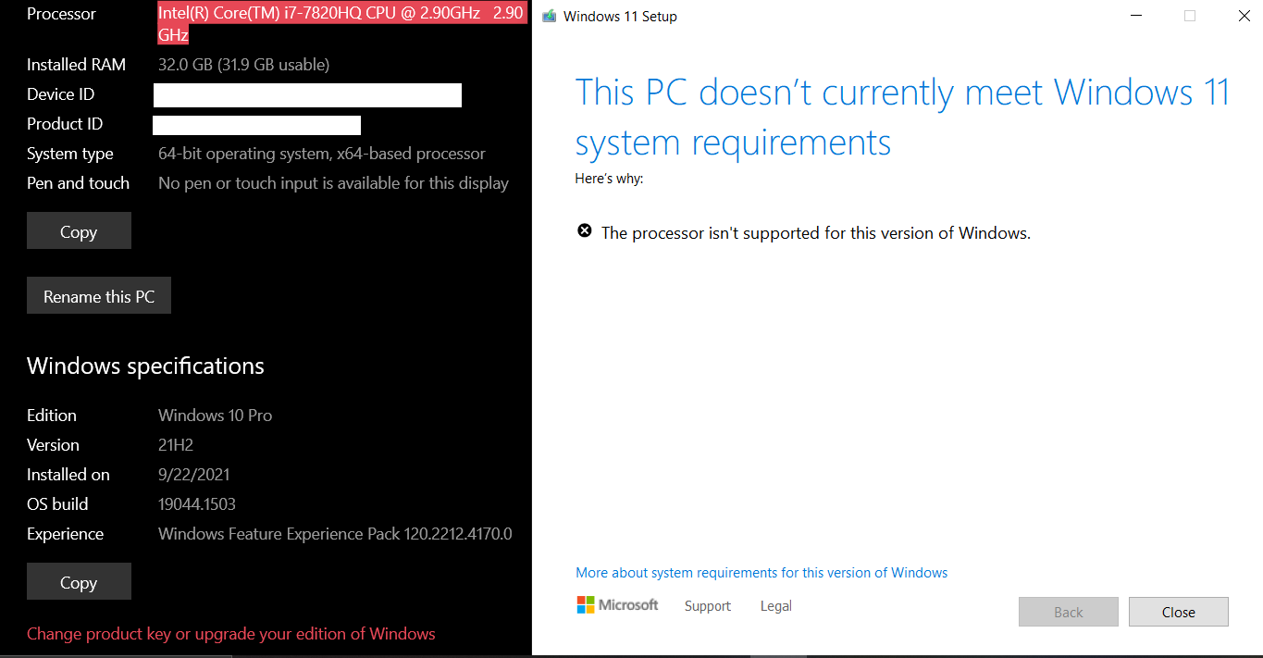This screenshot has width=1263, height=658.
Task: Open the Legal link in Setup footer
Action: [x=776, y=606]
